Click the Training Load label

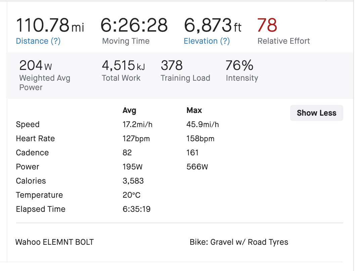(185, 78)
